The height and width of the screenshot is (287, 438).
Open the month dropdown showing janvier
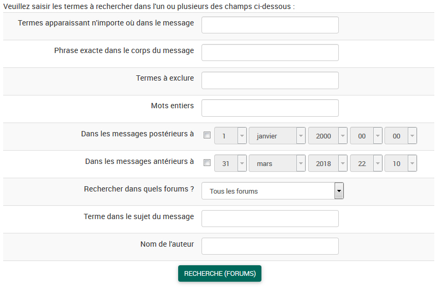[277, 136]
